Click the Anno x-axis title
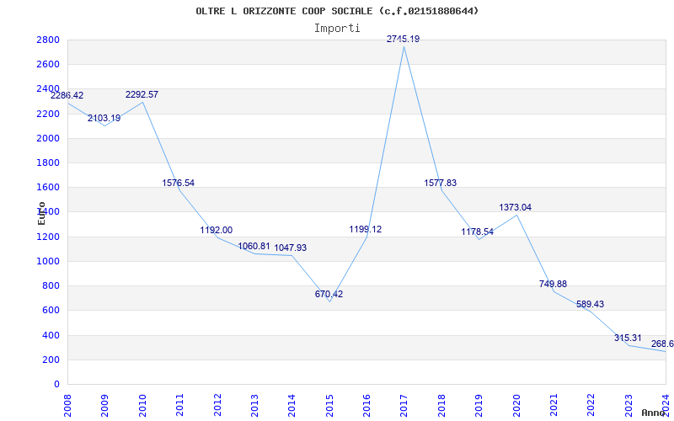Screen dimensions: 674x421 tap(652, 413)
